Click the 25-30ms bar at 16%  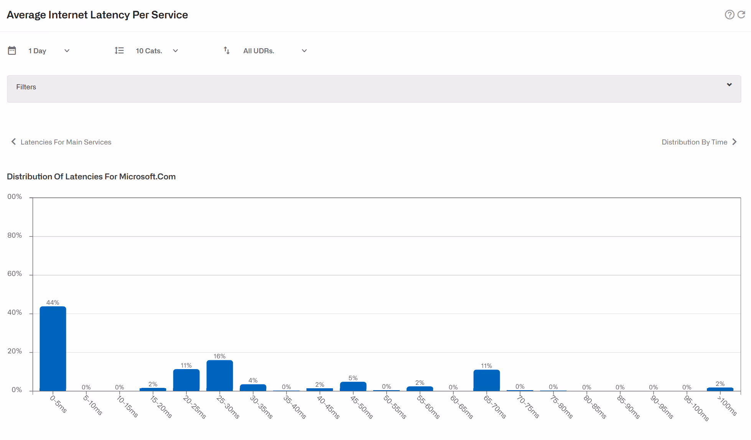point(220,375)
